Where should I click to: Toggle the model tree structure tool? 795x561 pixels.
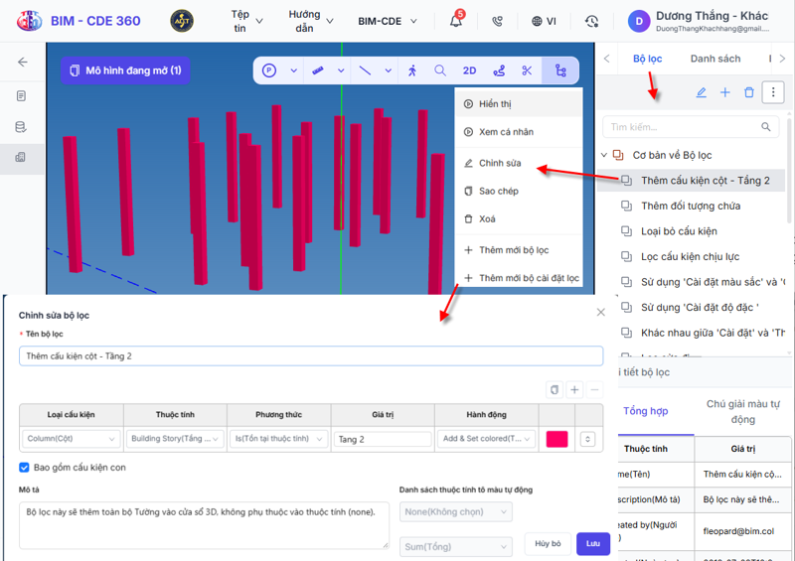560,70
